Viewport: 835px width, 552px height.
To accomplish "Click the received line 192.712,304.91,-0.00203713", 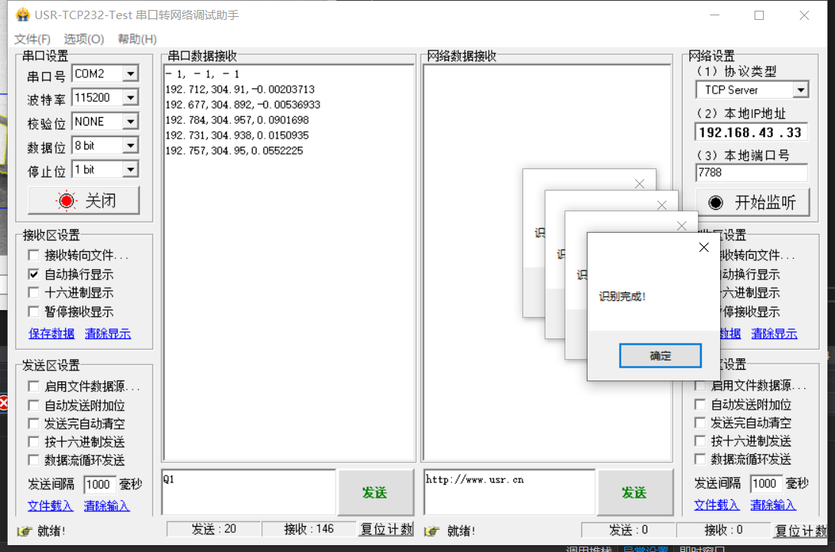I will (x=240, y=90).
